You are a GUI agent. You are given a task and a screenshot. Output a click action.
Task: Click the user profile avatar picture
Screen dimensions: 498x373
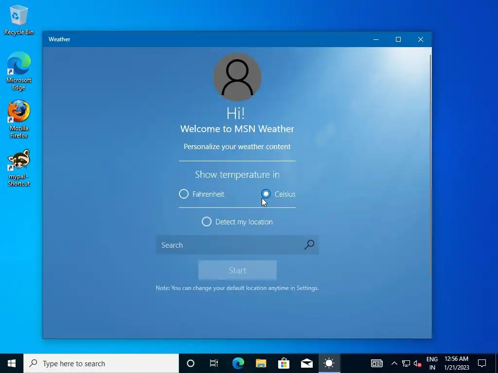coord(237,77)
